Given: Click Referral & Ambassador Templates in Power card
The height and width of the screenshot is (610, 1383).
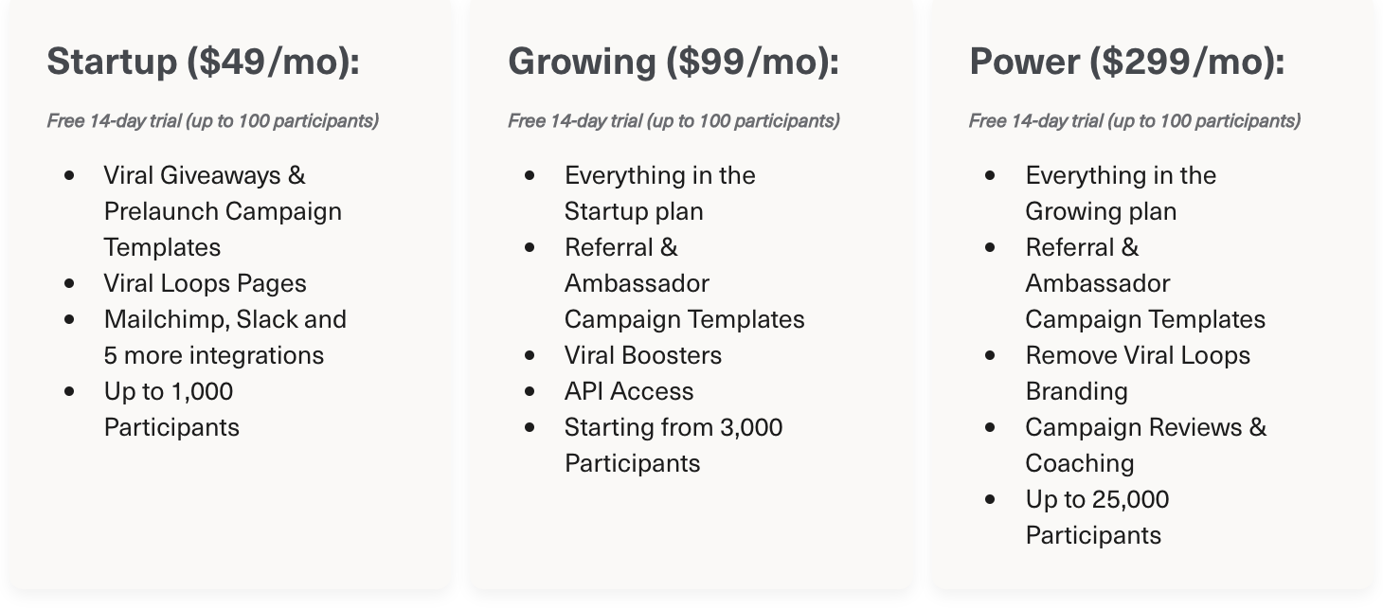Looking at the screenshot, I should pos(1144,283).
